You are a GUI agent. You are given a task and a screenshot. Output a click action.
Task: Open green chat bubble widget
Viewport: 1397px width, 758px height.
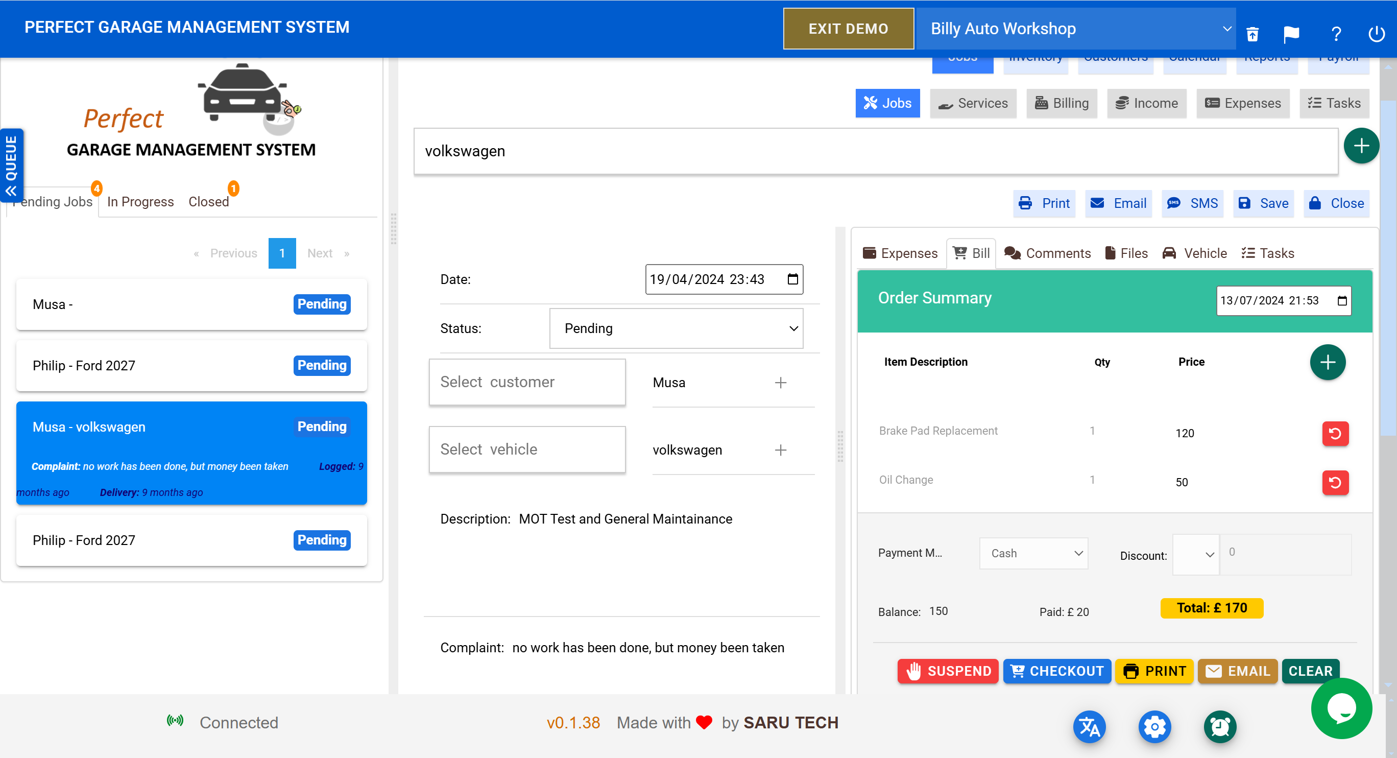pyautogui.click(x=1342, y=708)
